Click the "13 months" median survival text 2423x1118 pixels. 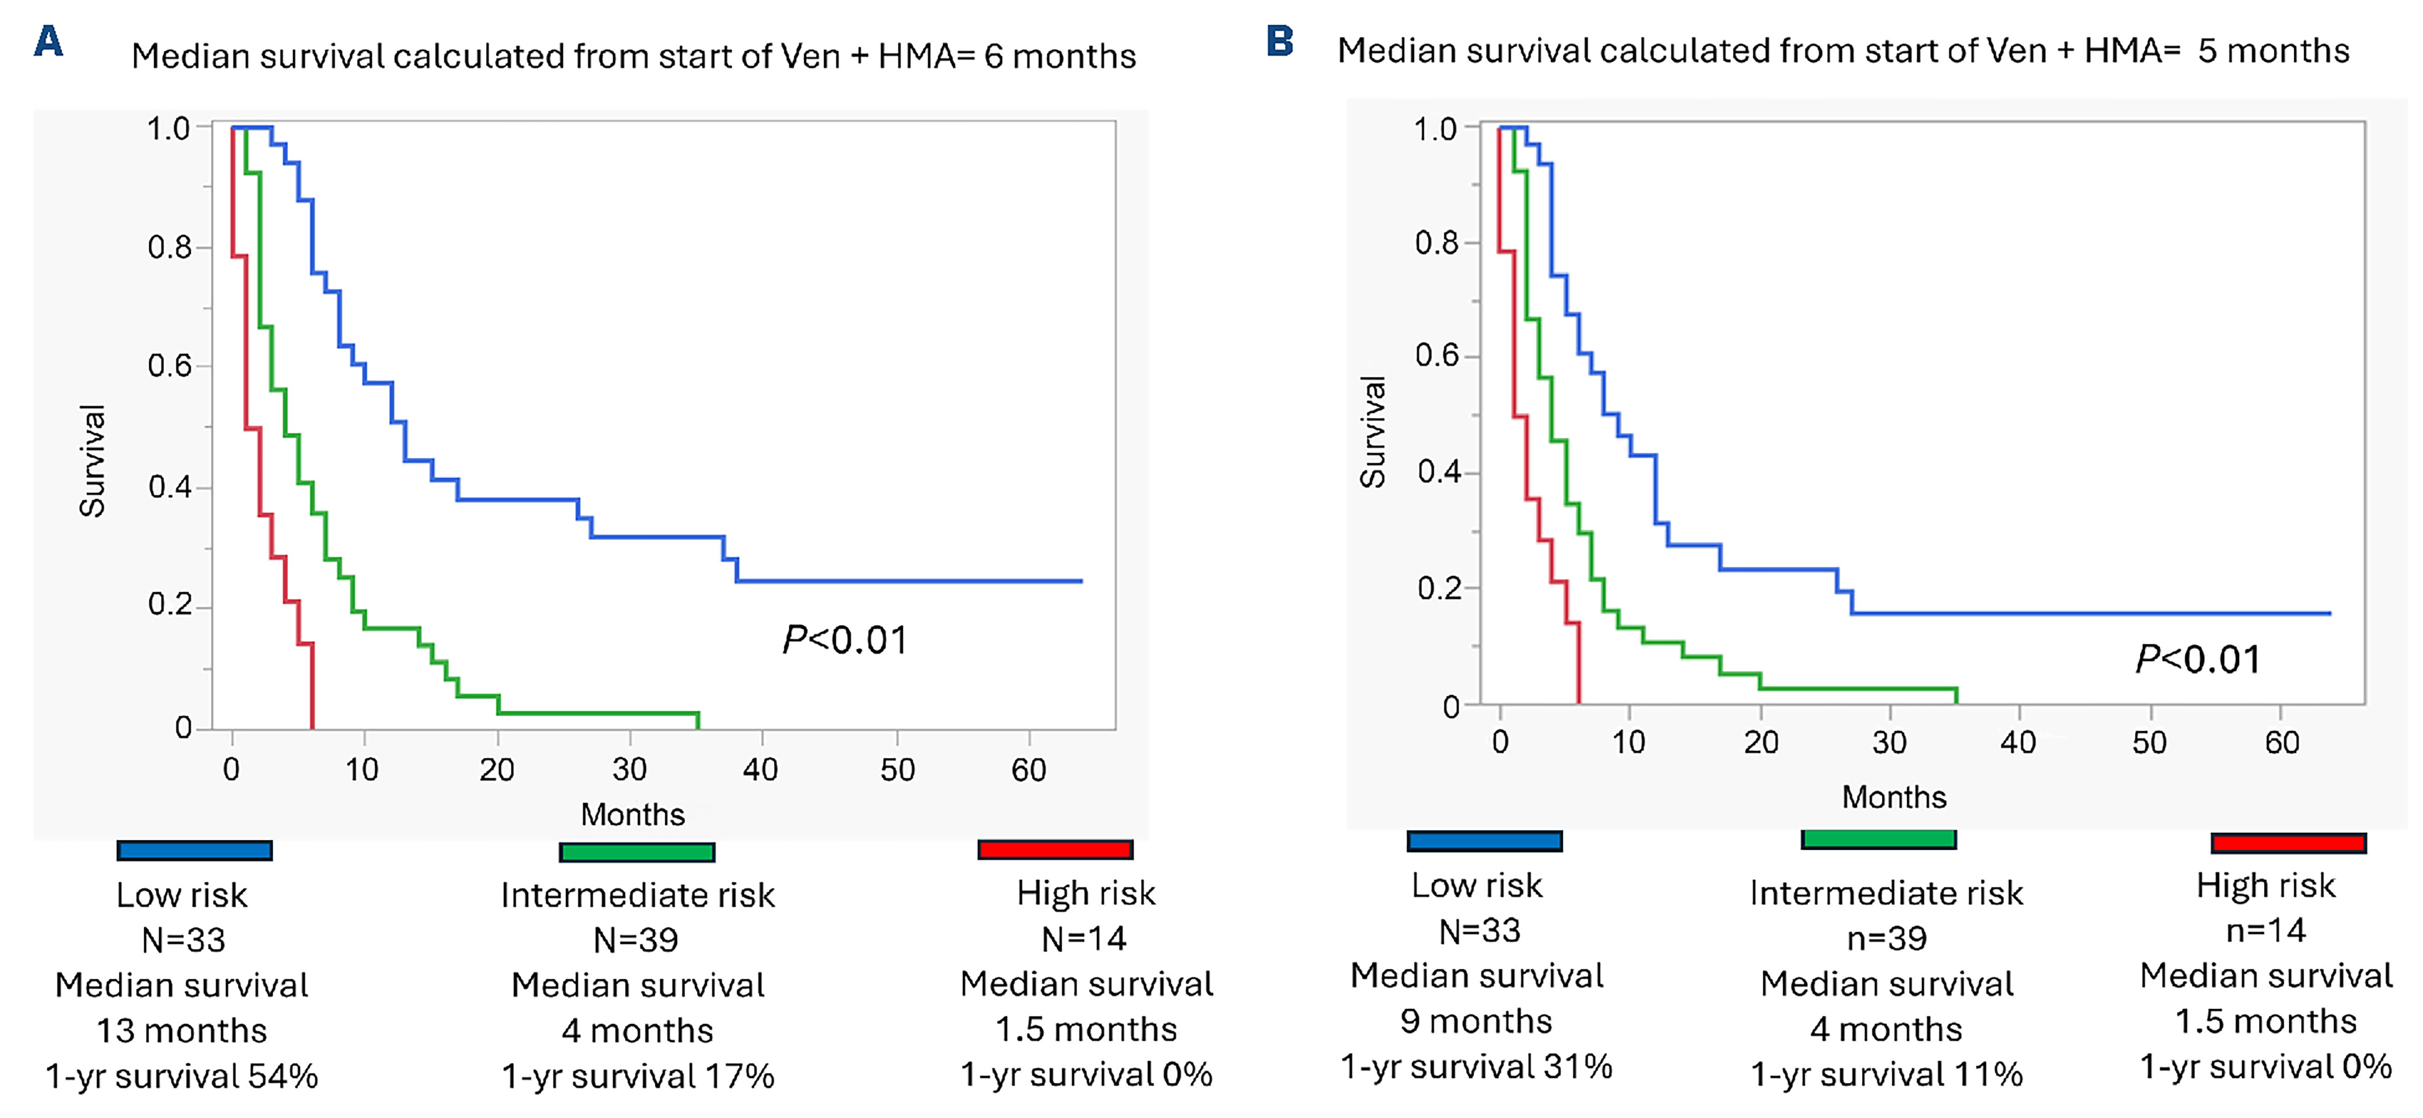(x=182, y=1031)
